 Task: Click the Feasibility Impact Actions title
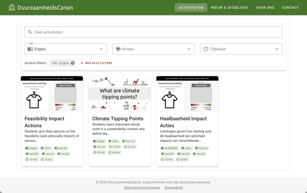coord(45,122)
